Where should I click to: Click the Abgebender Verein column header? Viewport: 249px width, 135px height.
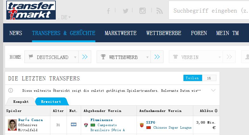tap(102, 111)
